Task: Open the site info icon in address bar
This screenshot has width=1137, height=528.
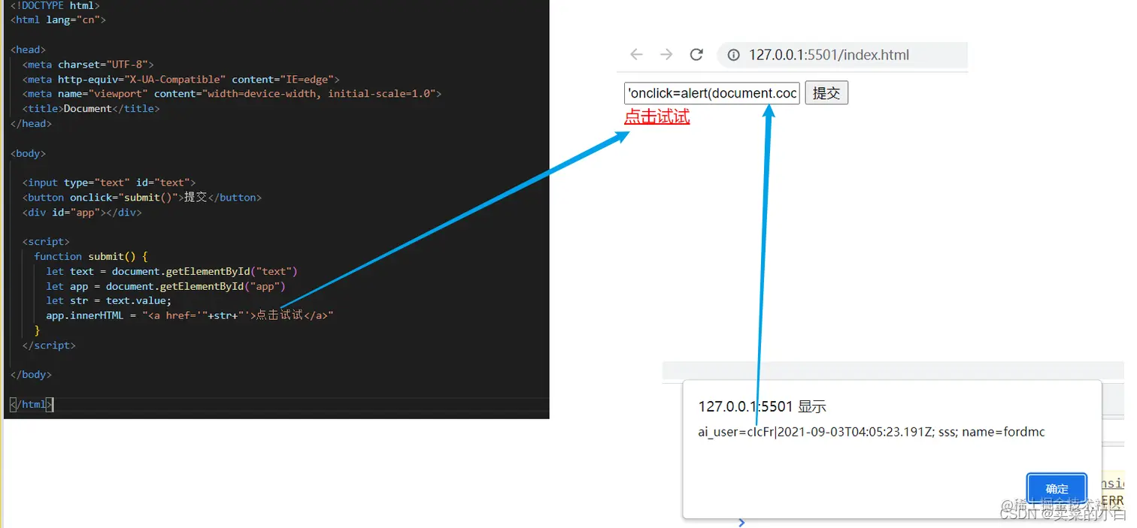Action: click(x=732, y=55)
